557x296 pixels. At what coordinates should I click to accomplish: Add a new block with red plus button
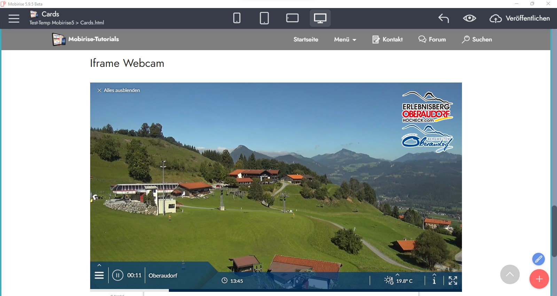pyautogui.click(x=539, y=279)
